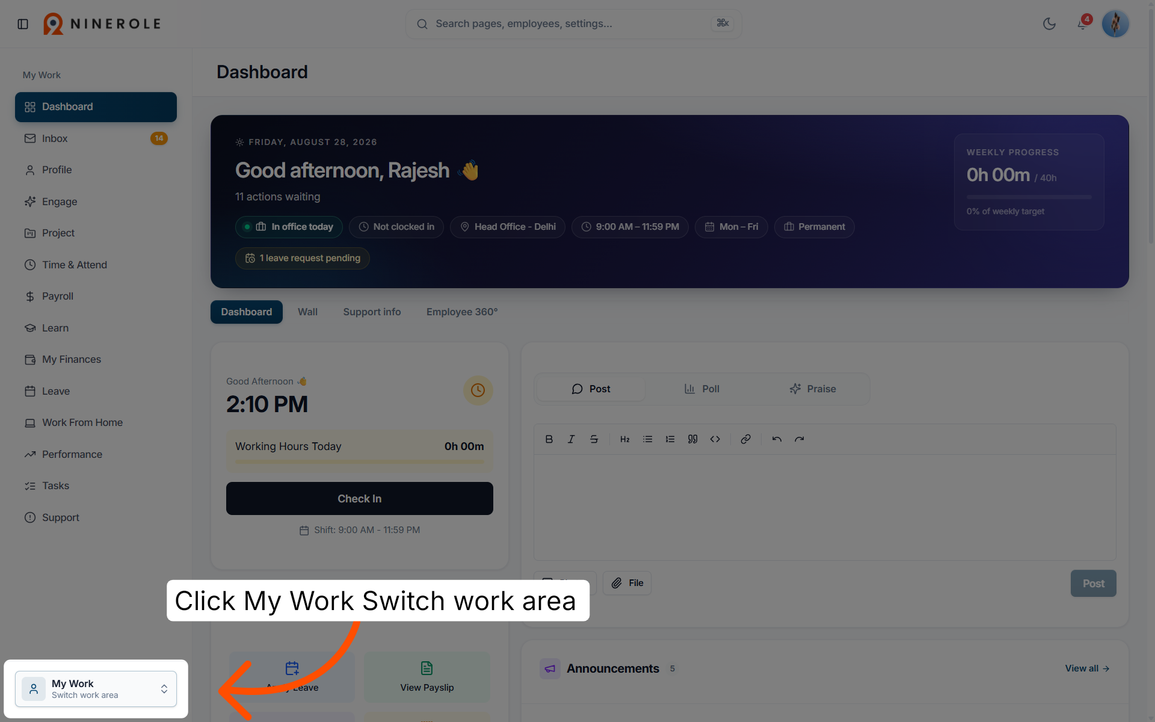
Task: Toggle dark mode moon icon
Action: click(1049, 24)
